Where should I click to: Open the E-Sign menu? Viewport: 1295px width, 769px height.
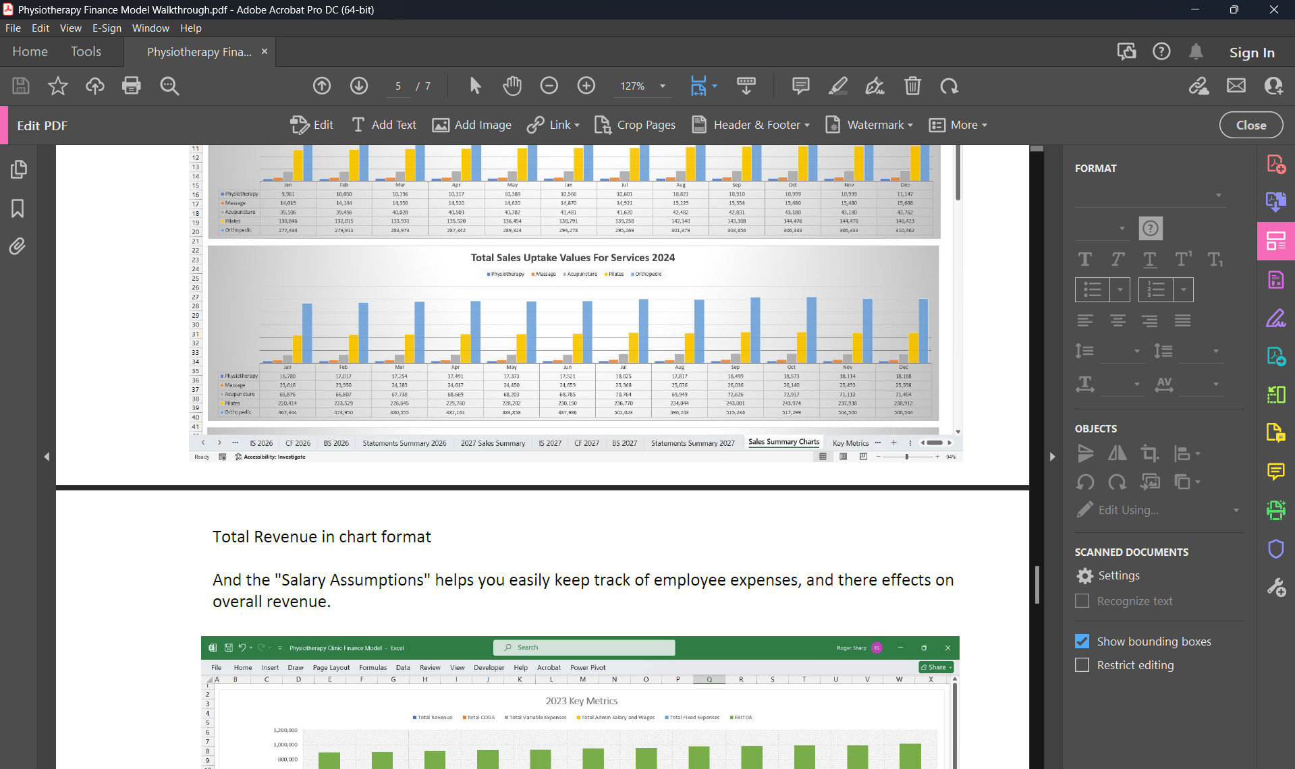point(107,28)
